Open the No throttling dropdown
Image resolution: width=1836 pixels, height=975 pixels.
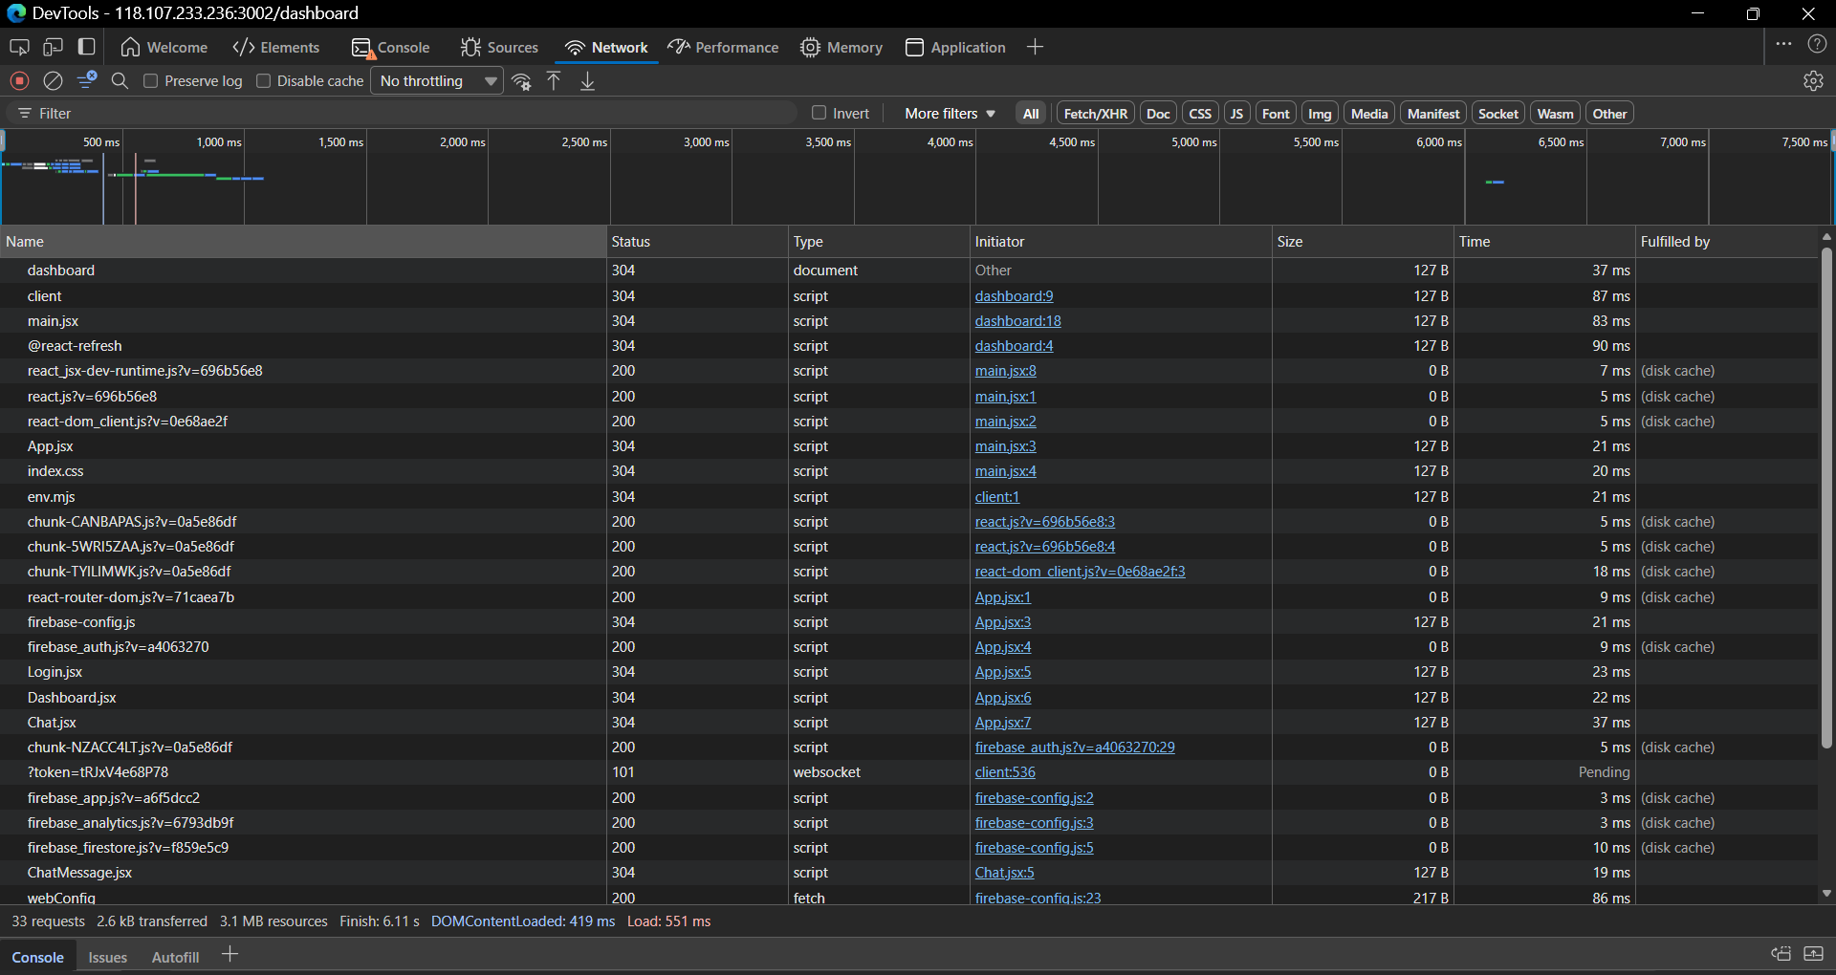coord(438,81)
